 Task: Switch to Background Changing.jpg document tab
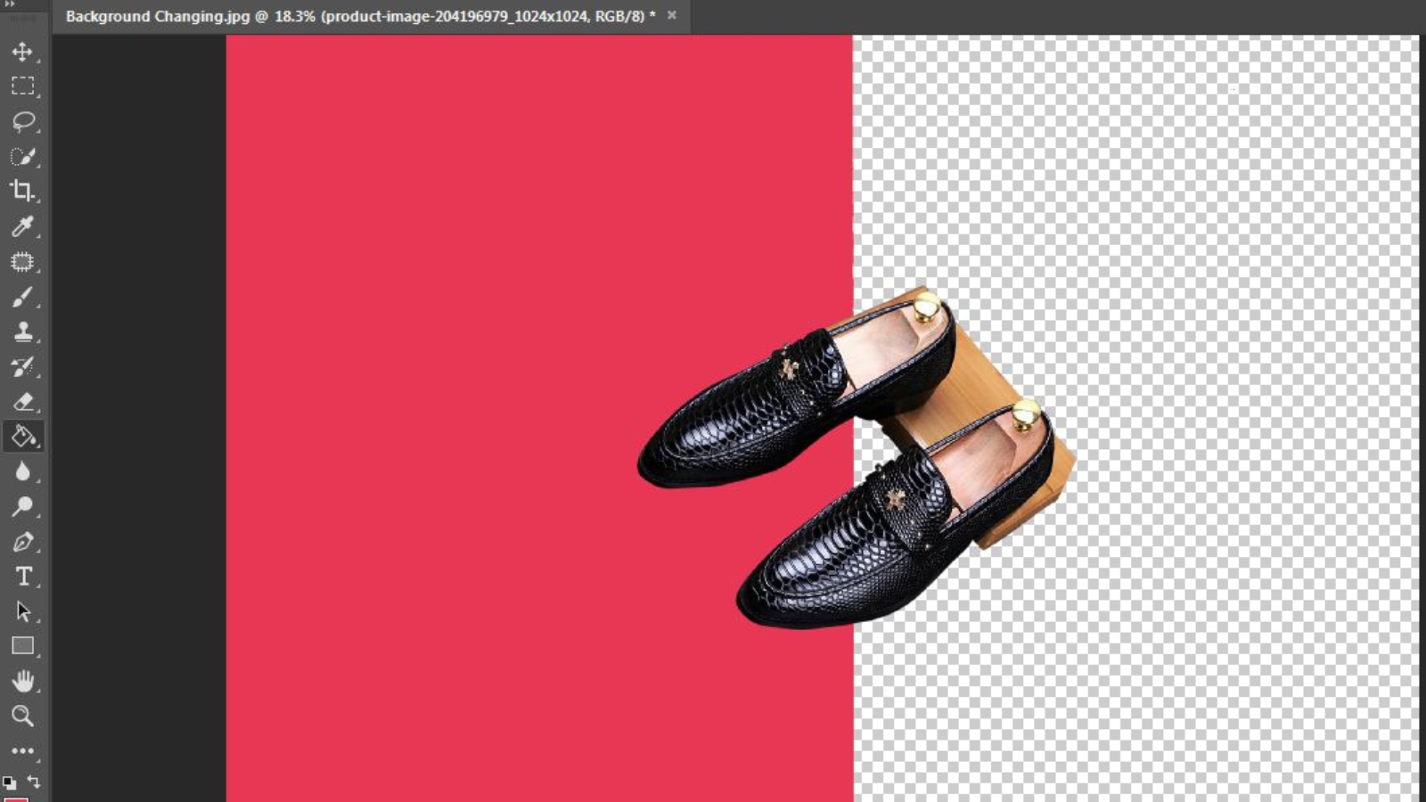(x=360, y=16)
